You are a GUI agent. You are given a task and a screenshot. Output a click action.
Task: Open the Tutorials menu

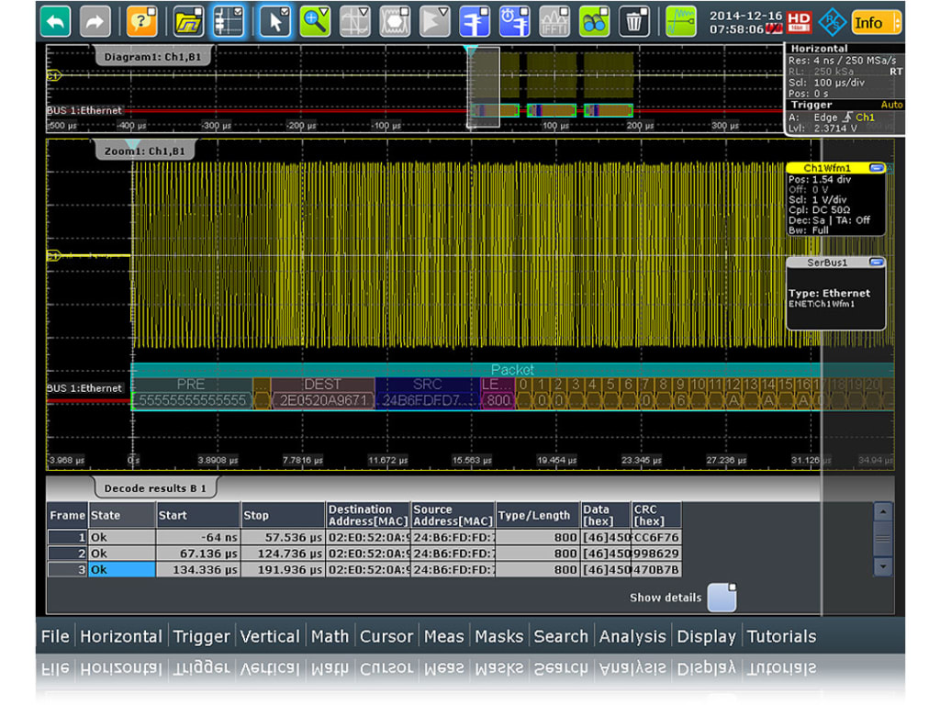click(782, 636)
